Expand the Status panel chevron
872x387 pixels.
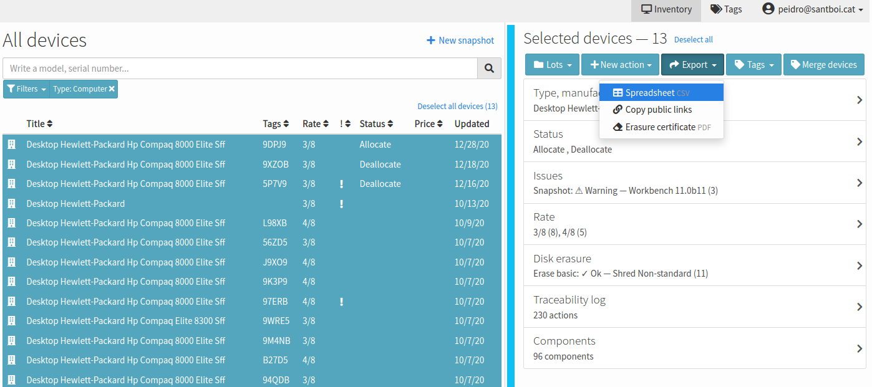(x=860, y=142)
